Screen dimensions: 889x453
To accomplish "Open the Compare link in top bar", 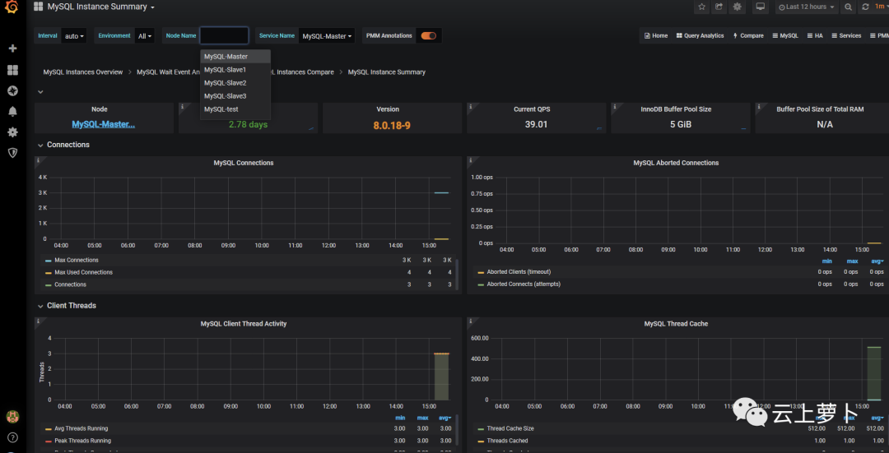I will coord(747,35).
